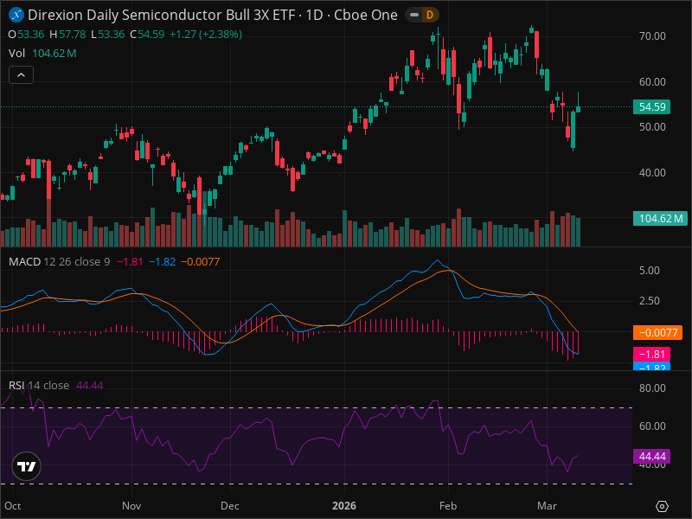Click the 40.00 price scale tick
The image size is (692, 519).
click(x=652, y=172)
